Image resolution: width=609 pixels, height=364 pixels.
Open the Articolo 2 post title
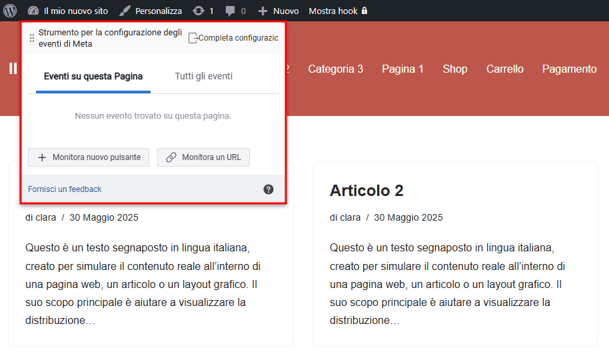tap(366, 191)
